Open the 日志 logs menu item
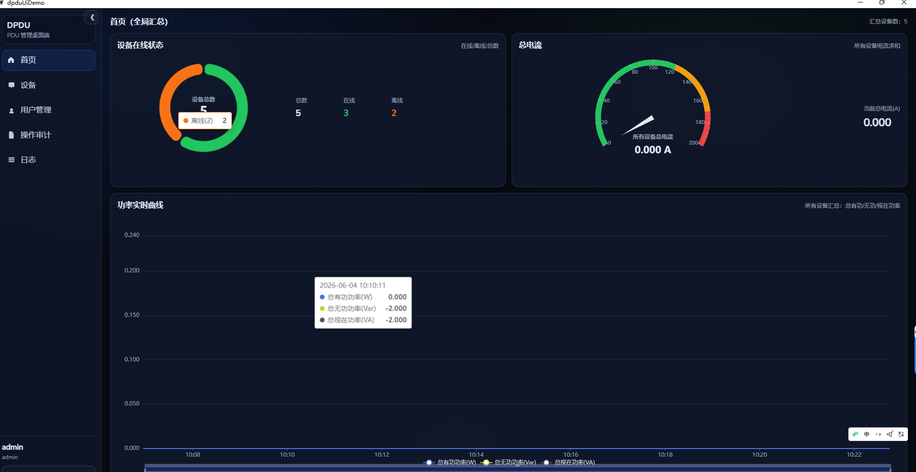The height and width of the screenshot is (472, 916). [48, 160]
